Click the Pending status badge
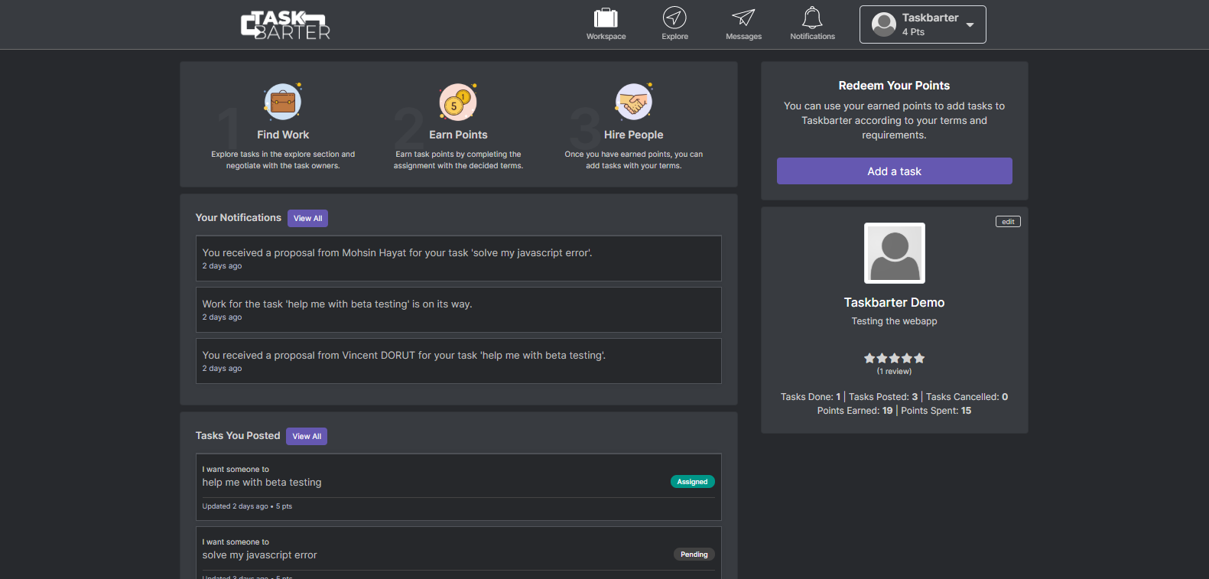This screenshot has height=579, width=1209. point(694,555)
